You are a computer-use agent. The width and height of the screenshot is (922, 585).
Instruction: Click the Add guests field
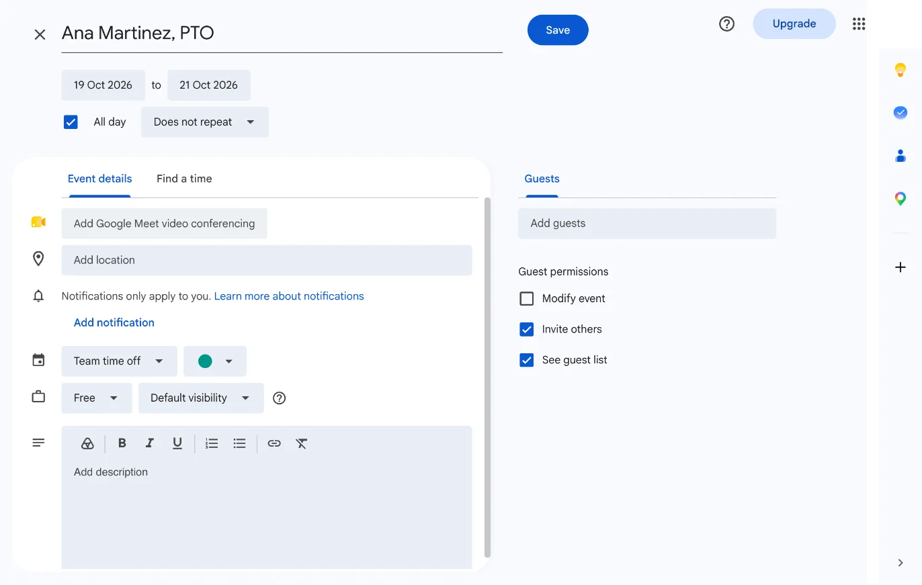[x=647, y=224]
